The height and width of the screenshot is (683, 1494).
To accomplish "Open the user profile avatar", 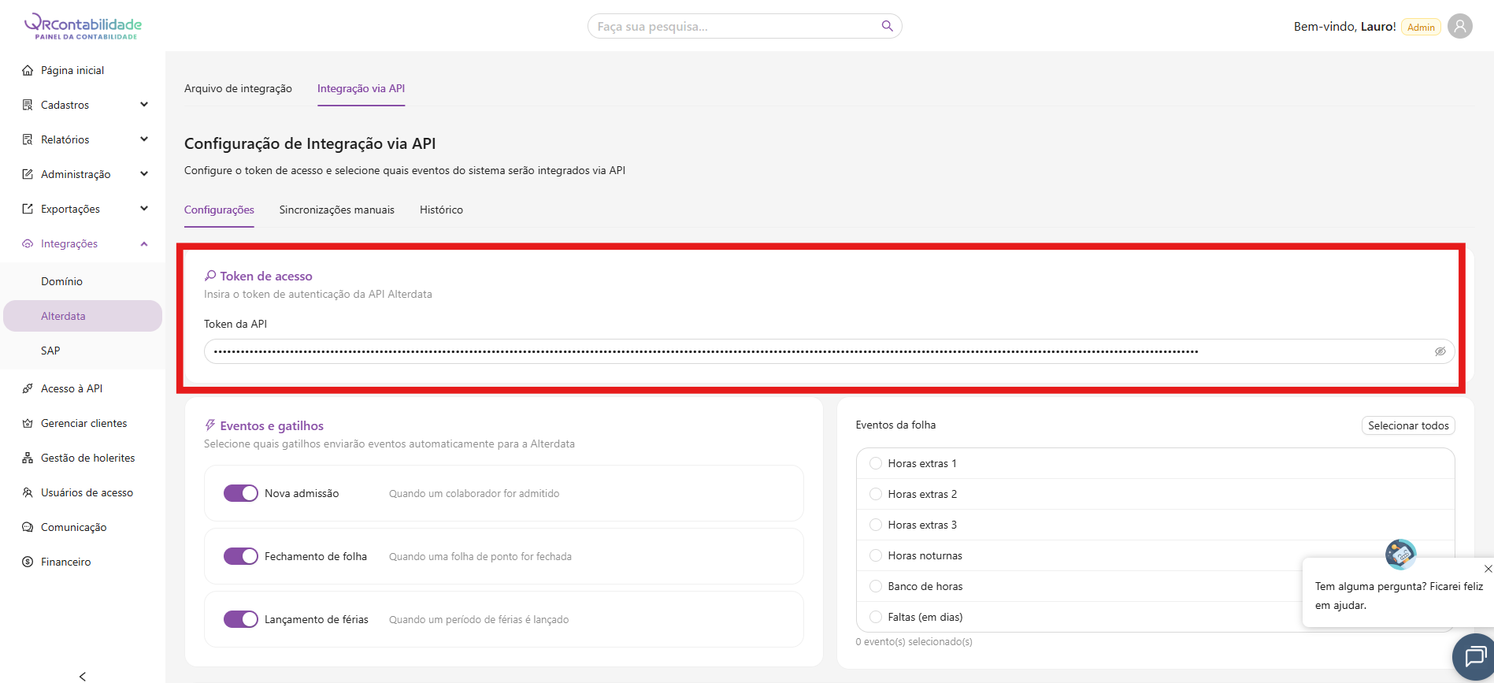I will (1459, 26).
